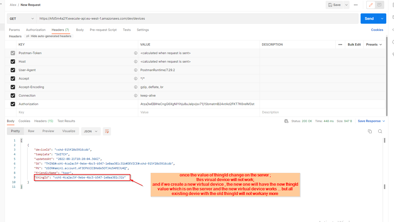Open the comments icon beside the pencil

point(379,5)
